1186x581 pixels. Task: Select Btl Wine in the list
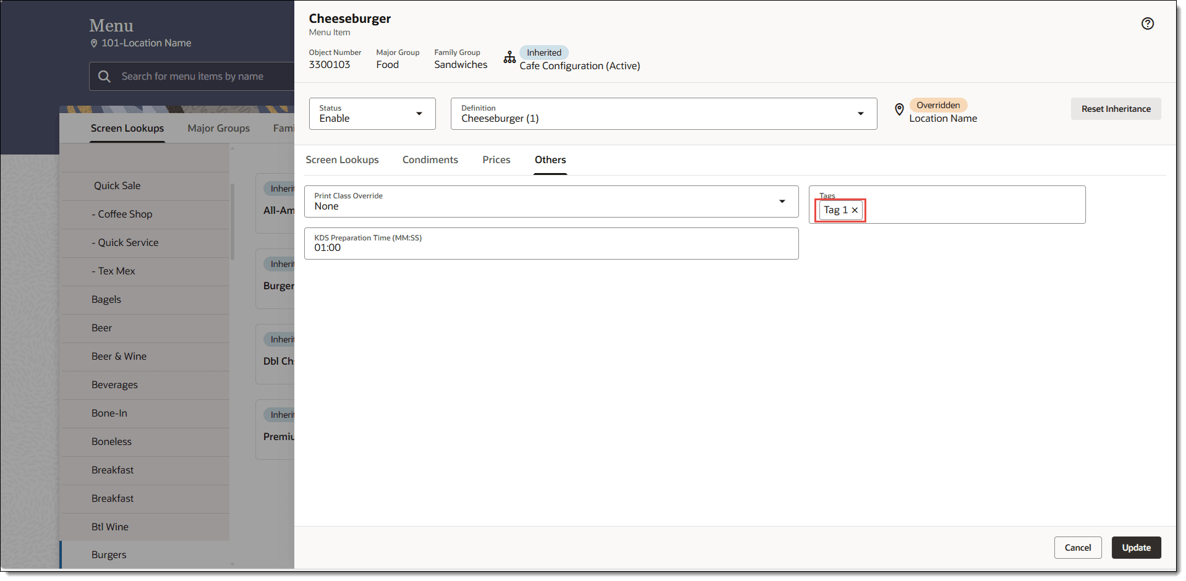pos(145,527)
